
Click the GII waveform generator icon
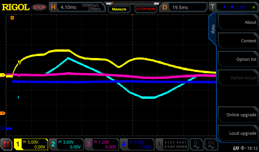(x=211, y=144)
